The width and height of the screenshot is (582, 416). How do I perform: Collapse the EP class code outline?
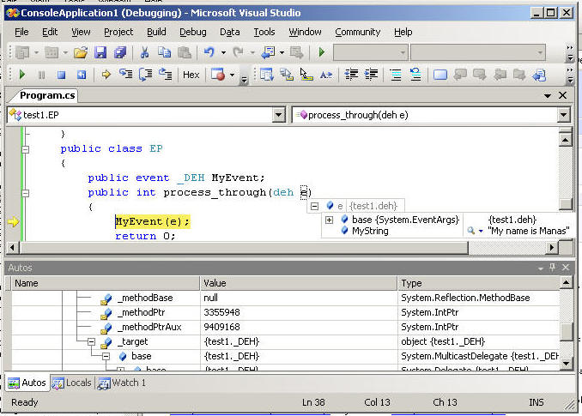pos(25,149)
